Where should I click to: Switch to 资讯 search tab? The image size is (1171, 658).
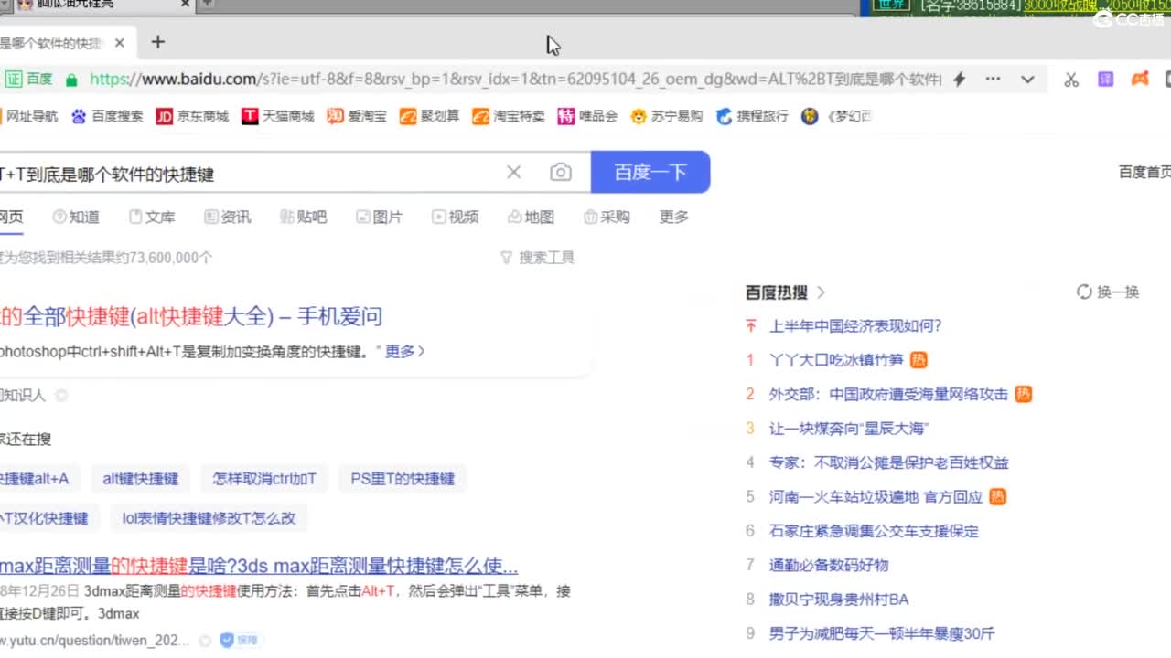coord(228,217)
